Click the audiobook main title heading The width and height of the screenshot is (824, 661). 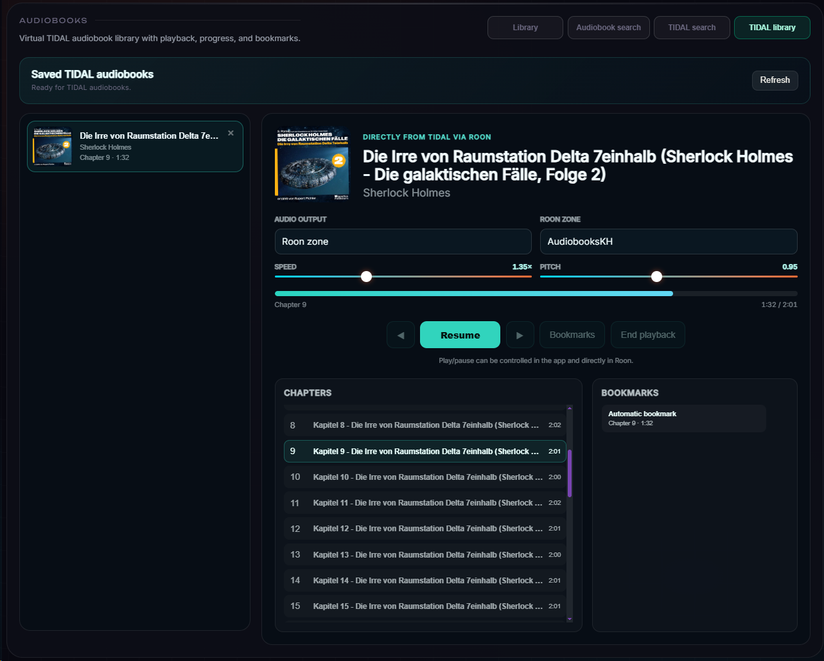pos(578,166)
